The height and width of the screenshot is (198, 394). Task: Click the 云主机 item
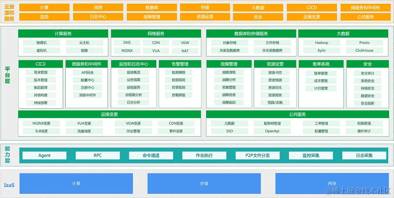[85, 43]
